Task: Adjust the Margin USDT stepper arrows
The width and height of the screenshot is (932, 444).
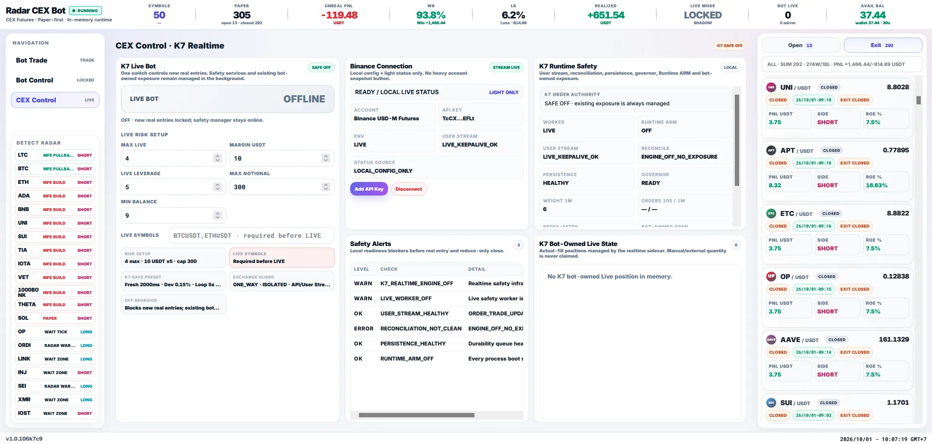Action: [x=326, y=158]
